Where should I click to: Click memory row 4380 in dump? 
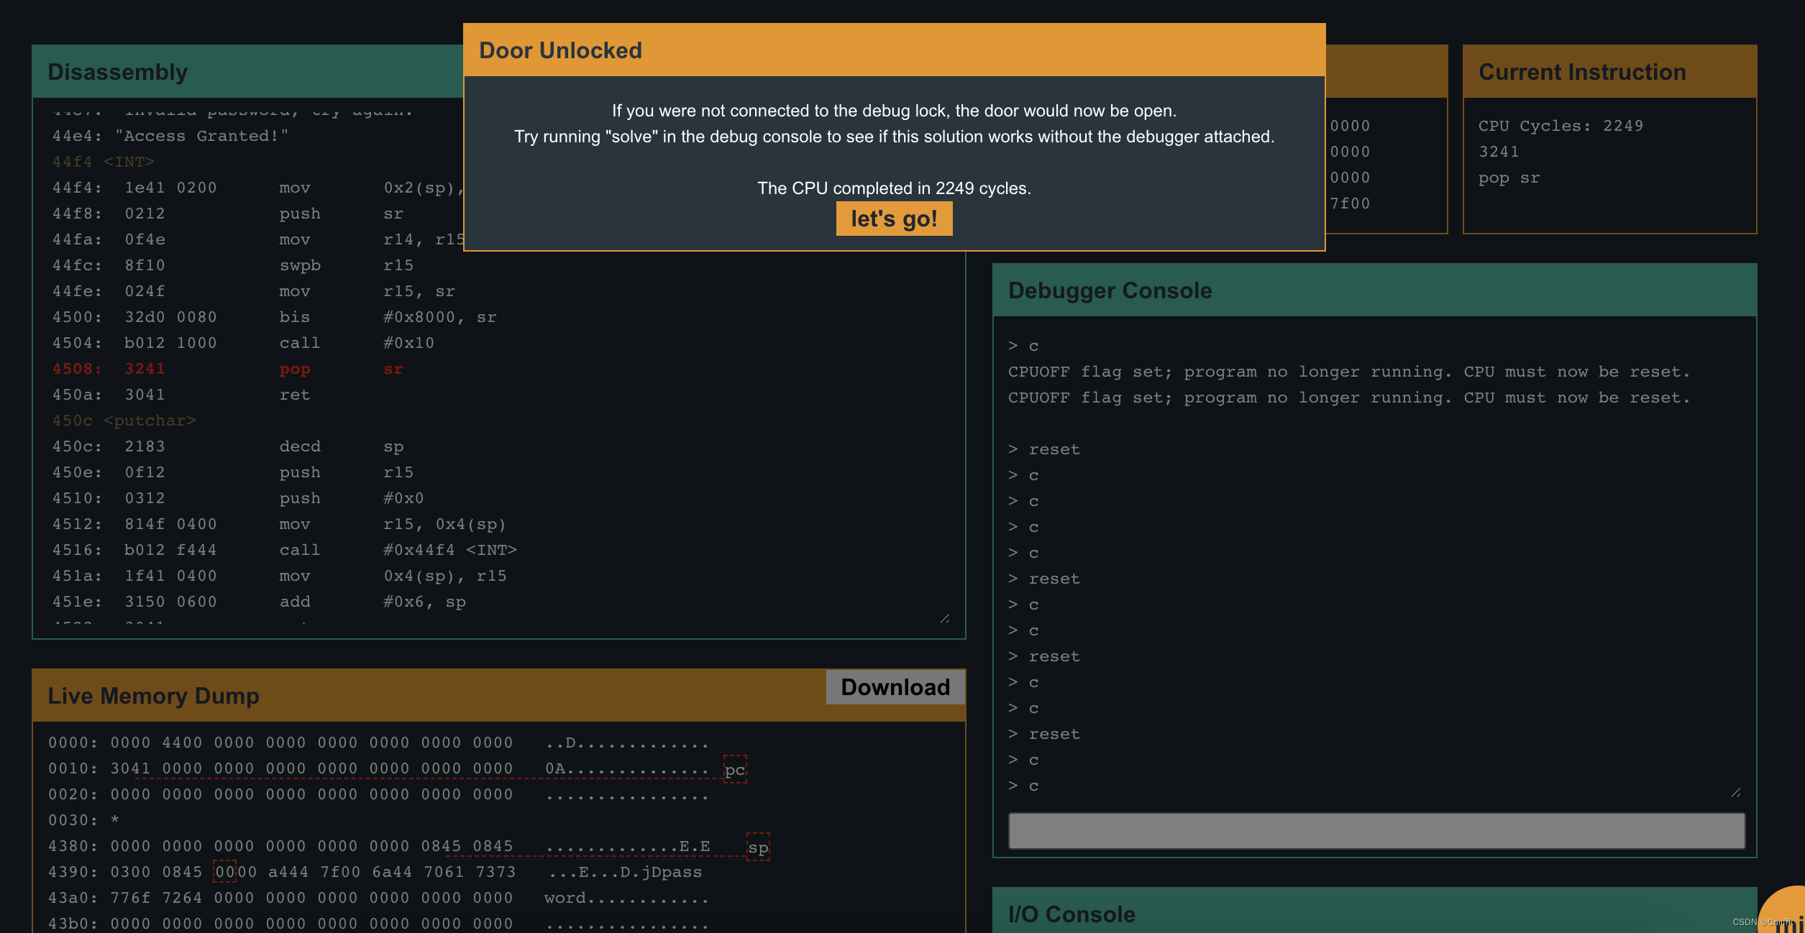coord(379,846)
